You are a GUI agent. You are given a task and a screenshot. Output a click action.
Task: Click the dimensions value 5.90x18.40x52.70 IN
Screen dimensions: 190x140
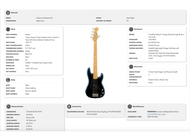point(34,112)
